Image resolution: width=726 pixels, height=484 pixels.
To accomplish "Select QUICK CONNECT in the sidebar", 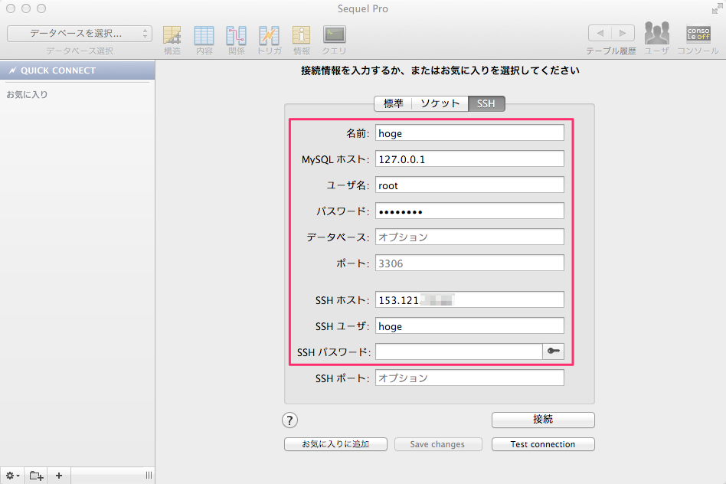I will tap(77, 70).
